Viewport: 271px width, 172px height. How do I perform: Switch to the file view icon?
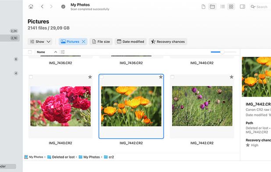203,7
